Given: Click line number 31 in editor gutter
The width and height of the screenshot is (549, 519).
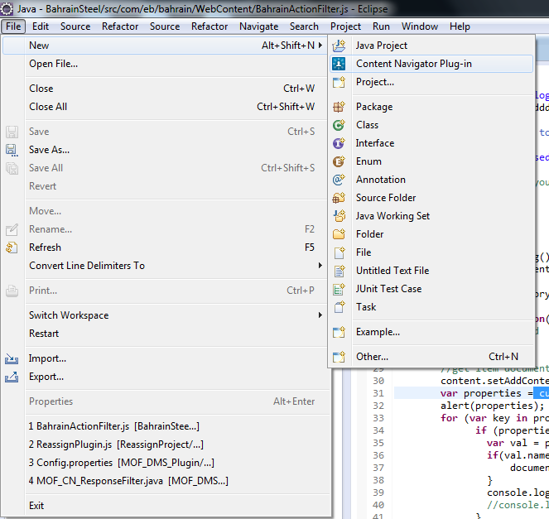Looking at the screenshot, I should pos(378,393).
